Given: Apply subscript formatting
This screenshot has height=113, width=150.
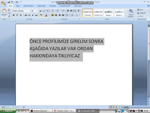Looking at the screenshot, I should click(x=29, y=15).
